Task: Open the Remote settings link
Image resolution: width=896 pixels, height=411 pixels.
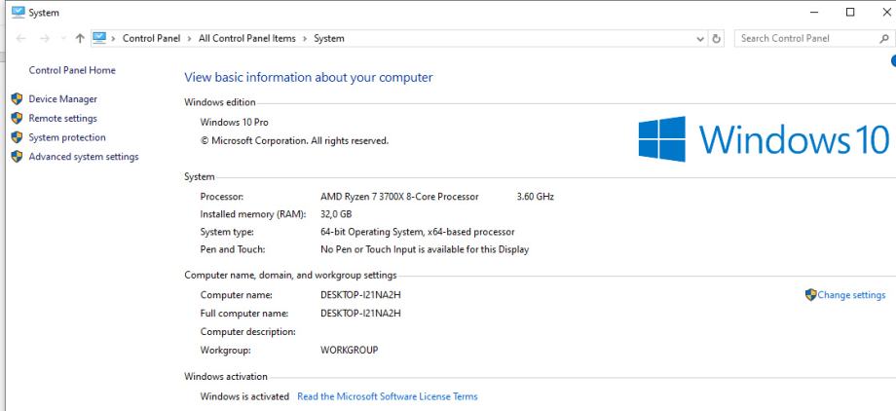Action: point(62,118)
